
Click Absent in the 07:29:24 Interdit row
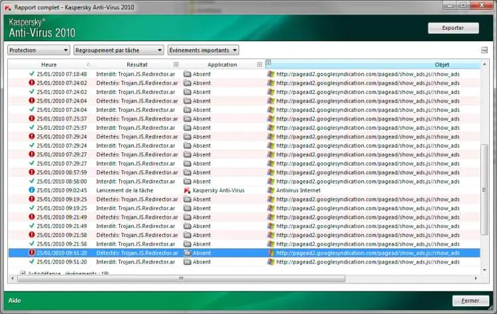[x=201, y=146]
